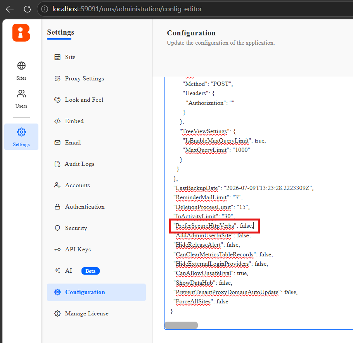Click the "Method": "POST" line
Viewport: 353px width, 343px height.
click(208, 84)
